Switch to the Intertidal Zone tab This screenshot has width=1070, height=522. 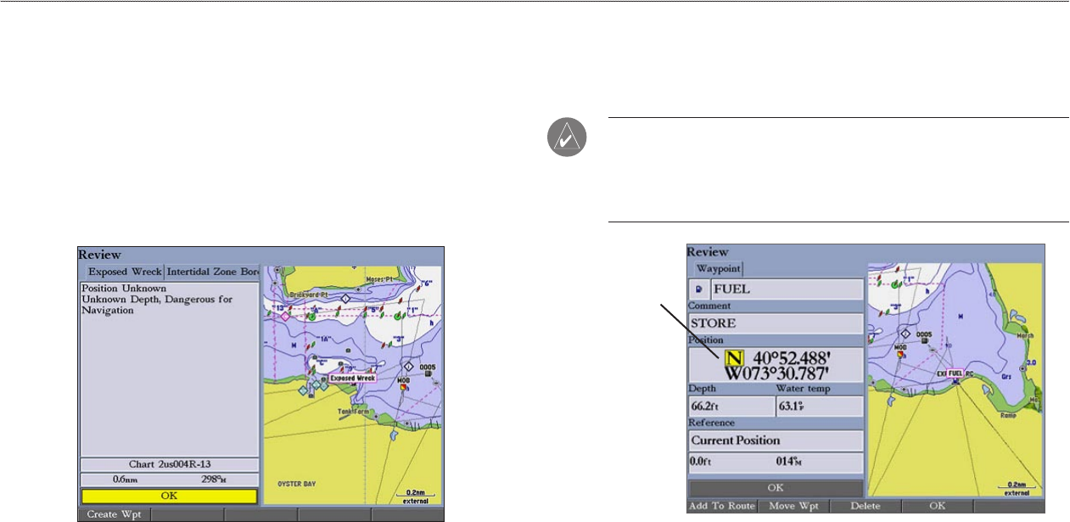click(211, 272)
